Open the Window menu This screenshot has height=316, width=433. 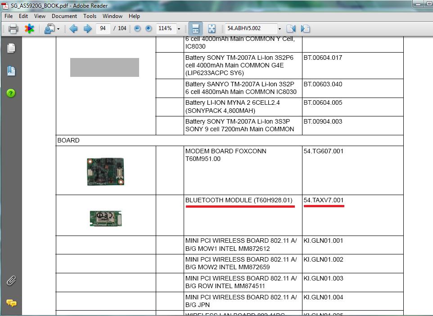[x=113, y=16]
